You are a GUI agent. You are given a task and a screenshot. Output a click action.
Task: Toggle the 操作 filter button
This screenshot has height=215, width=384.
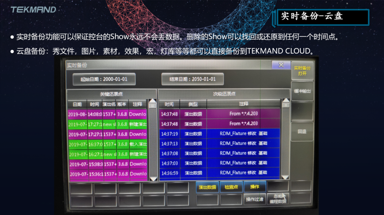(255, 187)
